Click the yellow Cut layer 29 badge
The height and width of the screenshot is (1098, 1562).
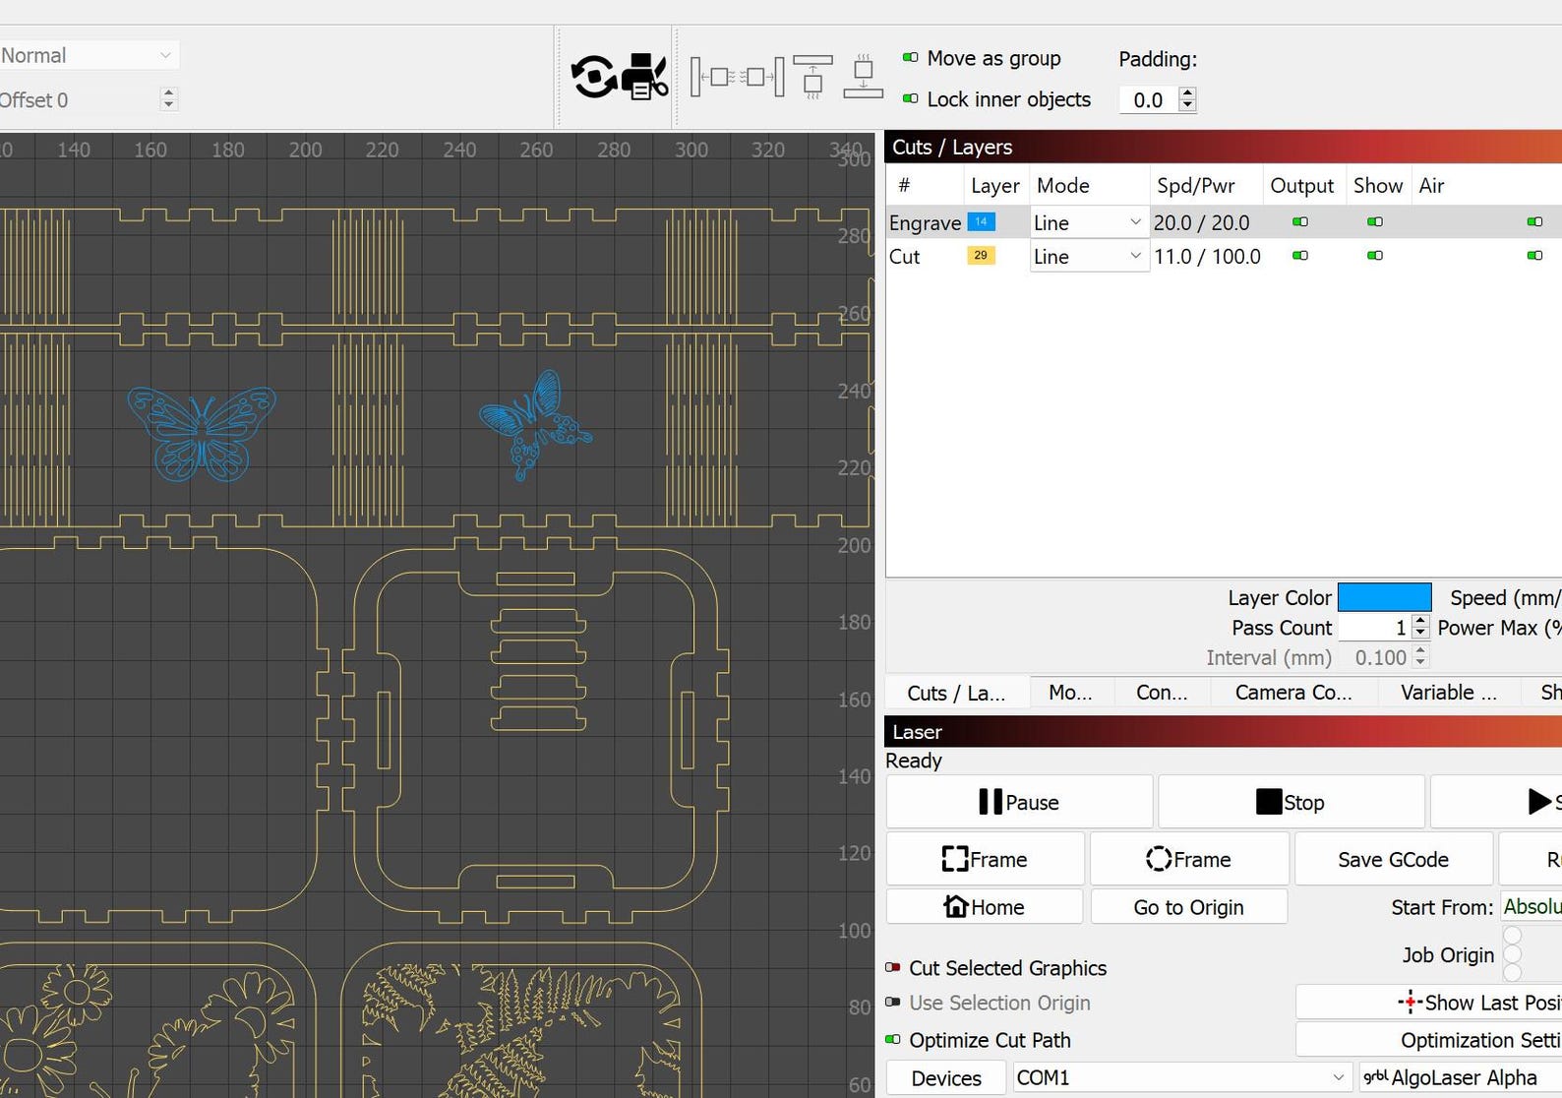tap(981, 256)
